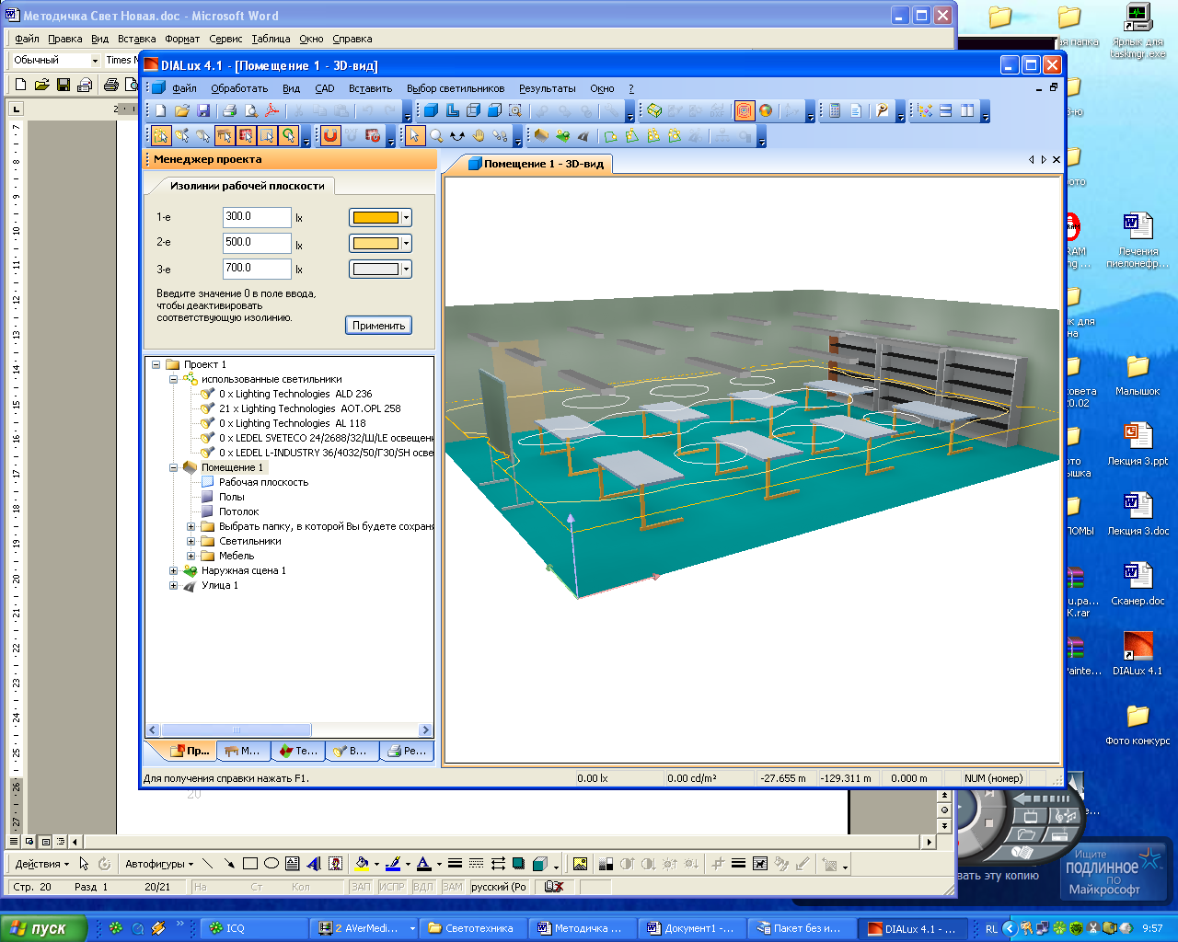Open the ICQ taskbar button
Image resolution: width=1178 pixels, height=942 pixels.
click(252, 928)
